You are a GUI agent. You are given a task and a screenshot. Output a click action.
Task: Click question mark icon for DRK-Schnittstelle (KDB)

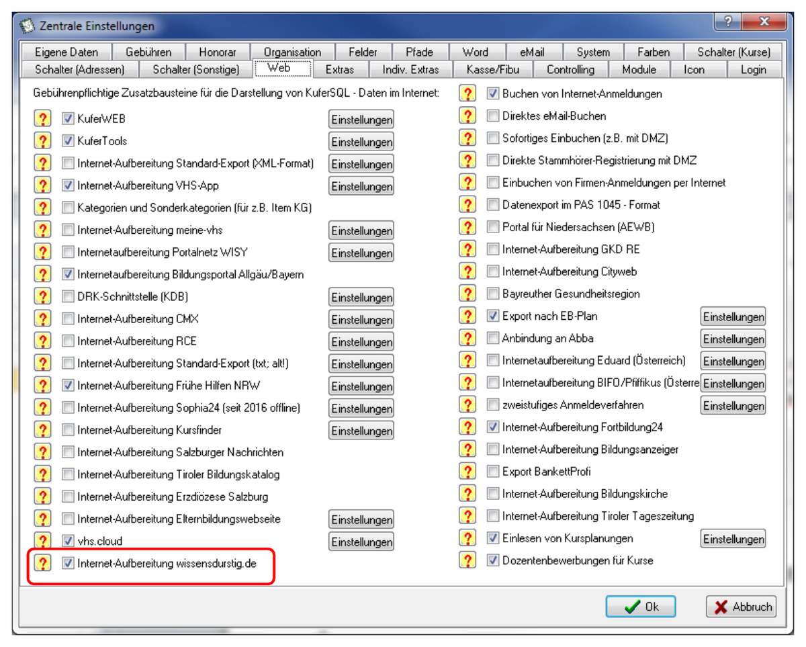pos(42,297)
